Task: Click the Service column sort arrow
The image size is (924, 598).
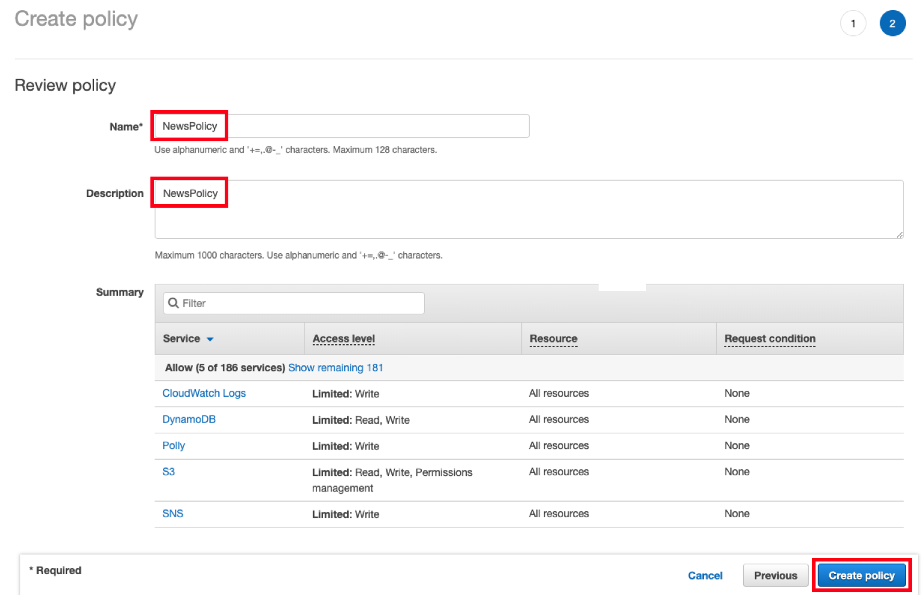Action: click(210, 339)
